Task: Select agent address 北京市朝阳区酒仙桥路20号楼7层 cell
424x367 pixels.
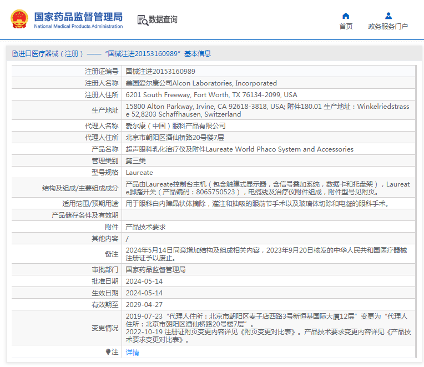Action: click(x=175, y=137)
